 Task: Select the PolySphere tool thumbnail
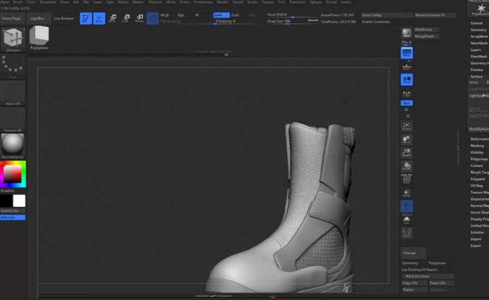pyautogui.click(x=39, y=38)
